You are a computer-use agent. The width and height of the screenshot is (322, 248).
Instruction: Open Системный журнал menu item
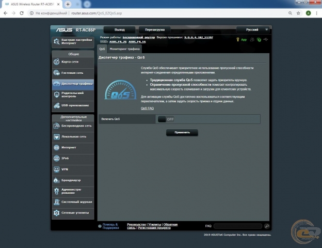[73, 202]
